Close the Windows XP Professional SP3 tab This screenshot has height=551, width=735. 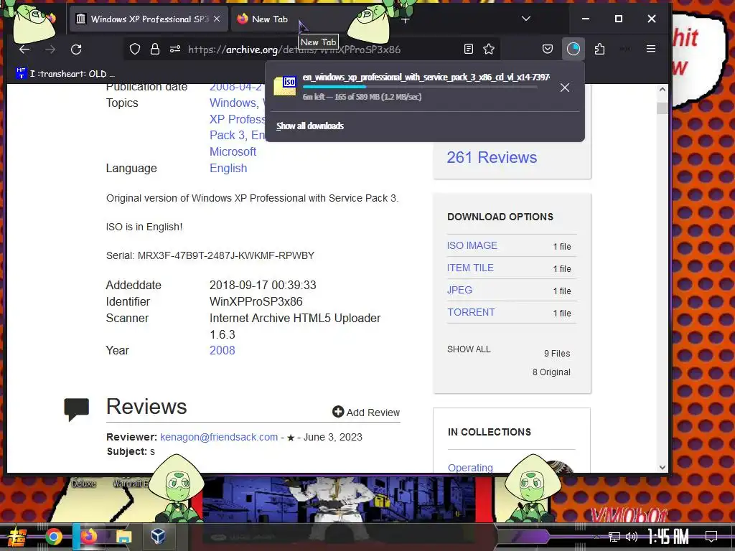tap(217, 19)
